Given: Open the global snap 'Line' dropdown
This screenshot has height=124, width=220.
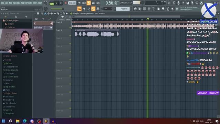Looking at the screenshot, I should coord(108,9).
